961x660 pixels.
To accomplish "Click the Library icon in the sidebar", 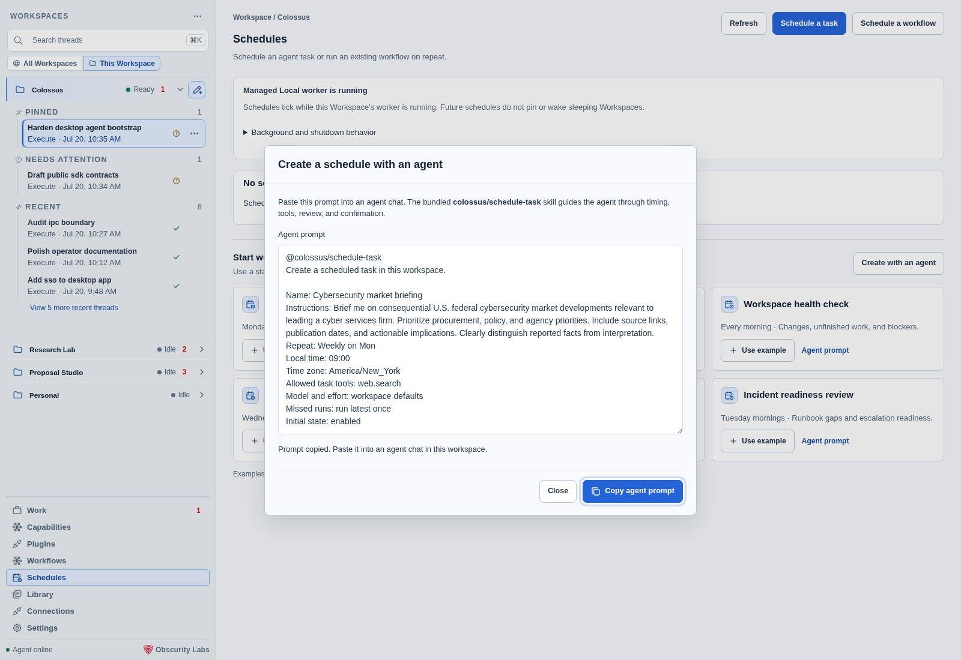I will tap(17, 595).
